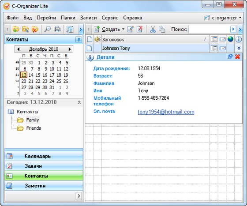Go to next month in the calendar

(x=70, y=49)
